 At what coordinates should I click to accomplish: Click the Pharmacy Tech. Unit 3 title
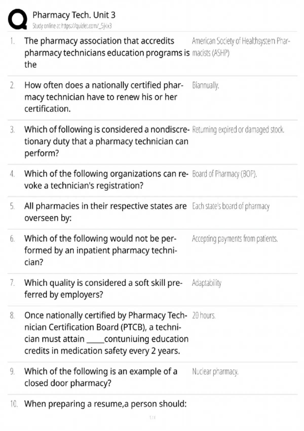coord(74,15)
